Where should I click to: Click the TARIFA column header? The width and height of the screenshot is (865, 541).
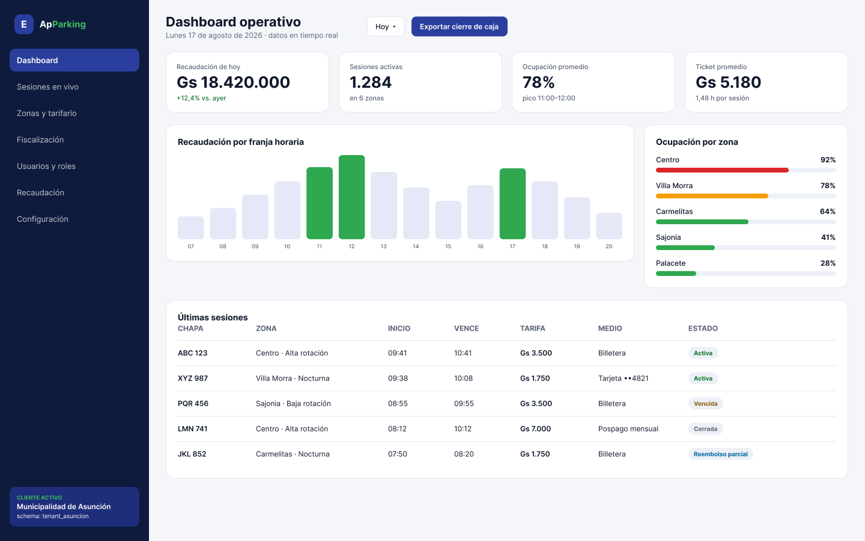tap(533, 329)
